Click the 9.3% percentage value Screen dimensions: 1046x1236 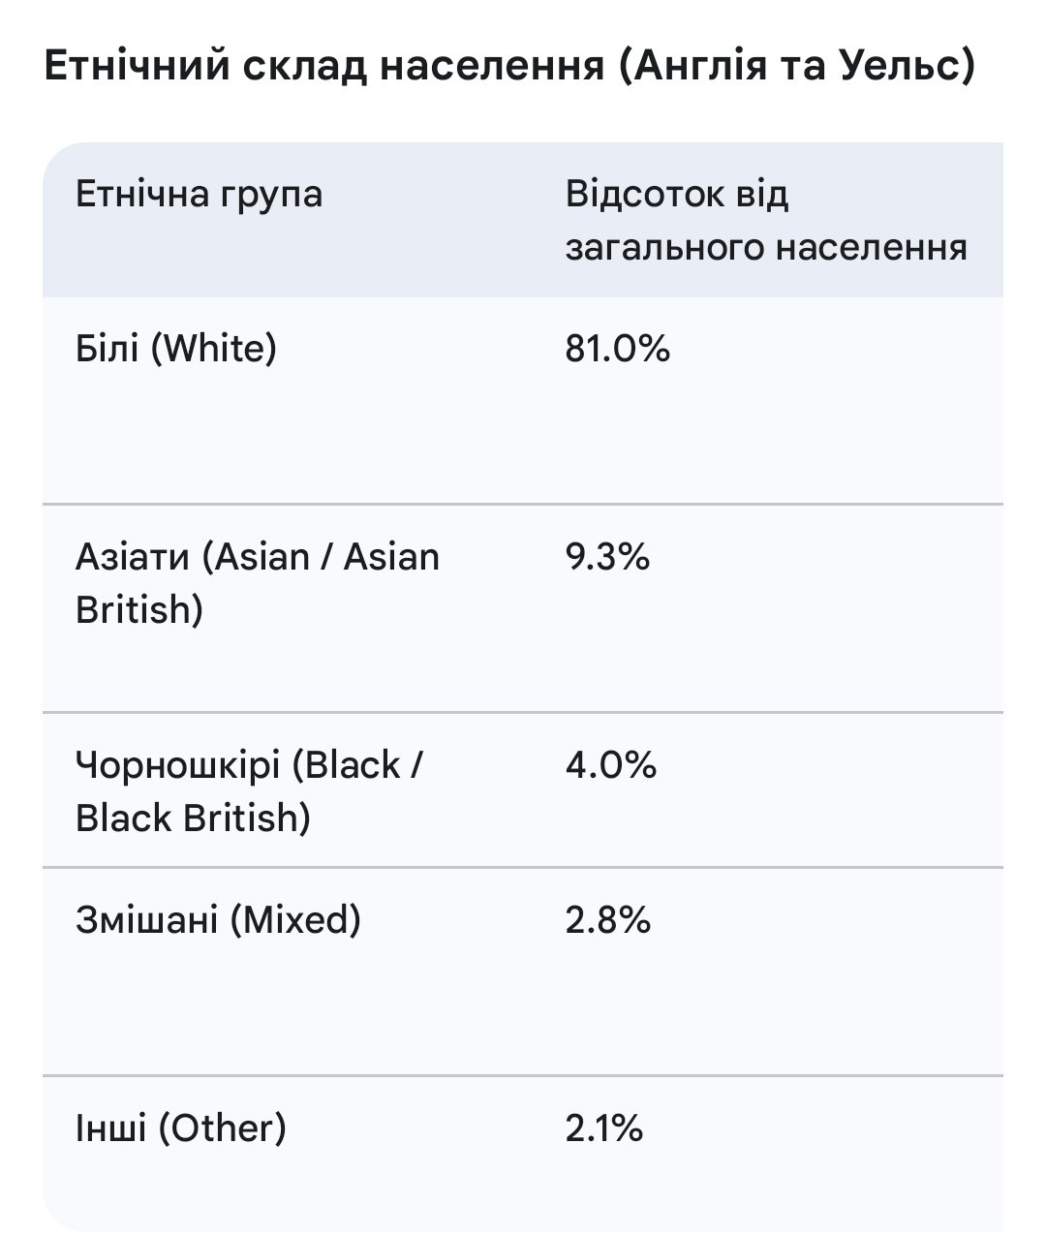pyautogui.click(x=607, y=557)
